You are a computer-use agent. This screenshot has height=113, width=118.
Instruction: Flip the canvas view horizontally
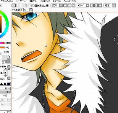tap(114, 5)
